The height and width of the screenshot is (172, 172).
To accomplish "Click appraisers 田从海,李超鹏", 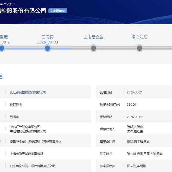I will [137, 166].
